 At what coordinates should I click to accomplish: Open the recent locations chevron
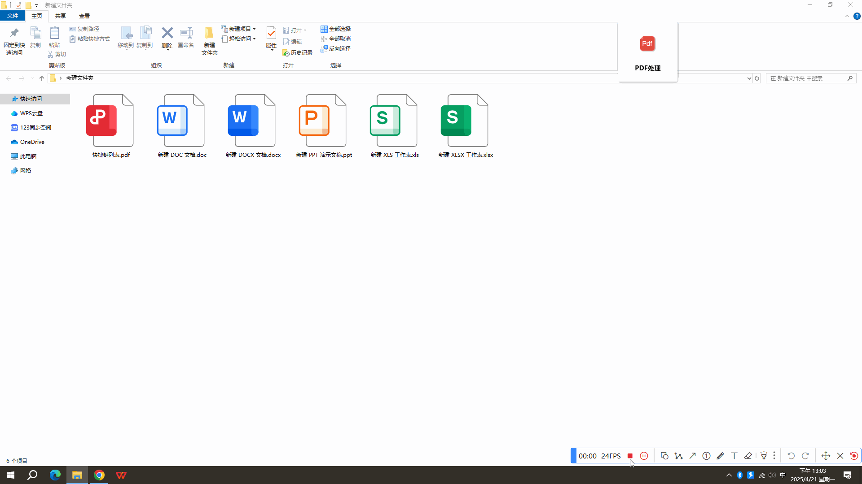click(x=32, y=78)
